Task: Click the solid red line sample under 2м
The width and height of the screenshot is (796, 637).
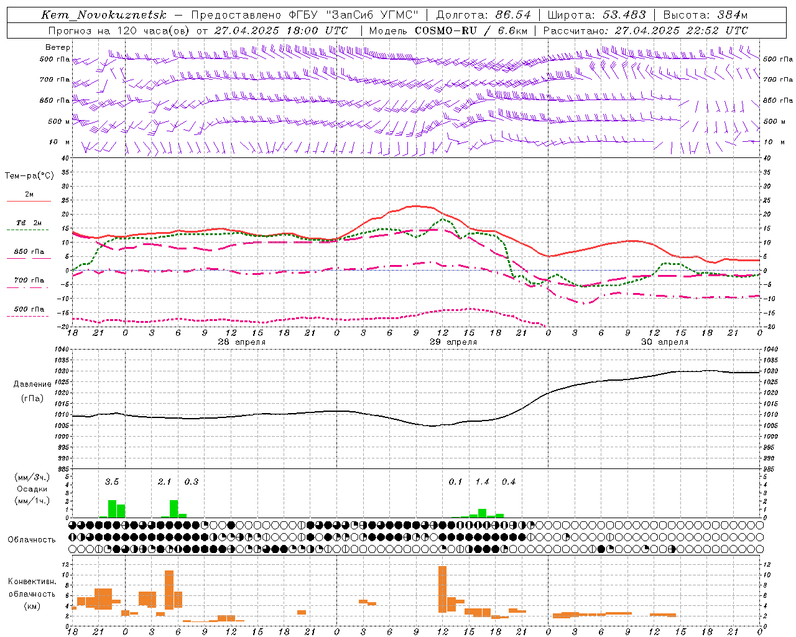Action: click(29, 202)
